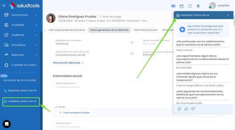
Task: Click the Lorenita user avatar
Action: pyautogui.click(x=212, y=5)
